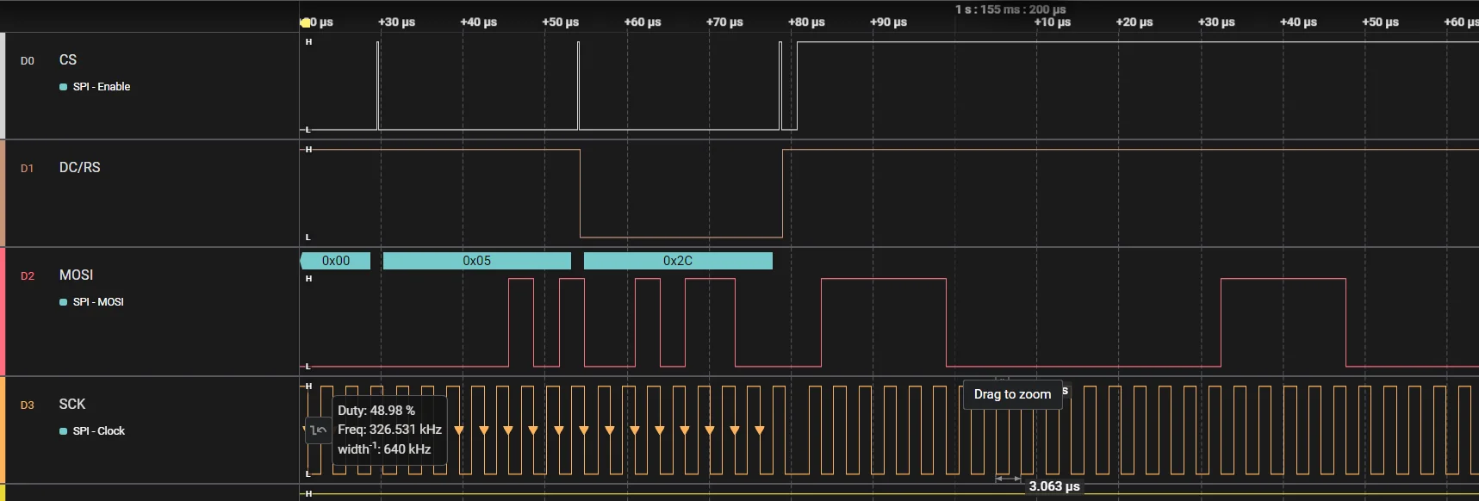Image resolution: width=1479 pixels, height=501 pixels.
Task: Click the SPI - Enable analyzer label
Action: click(x=102, y=87)
